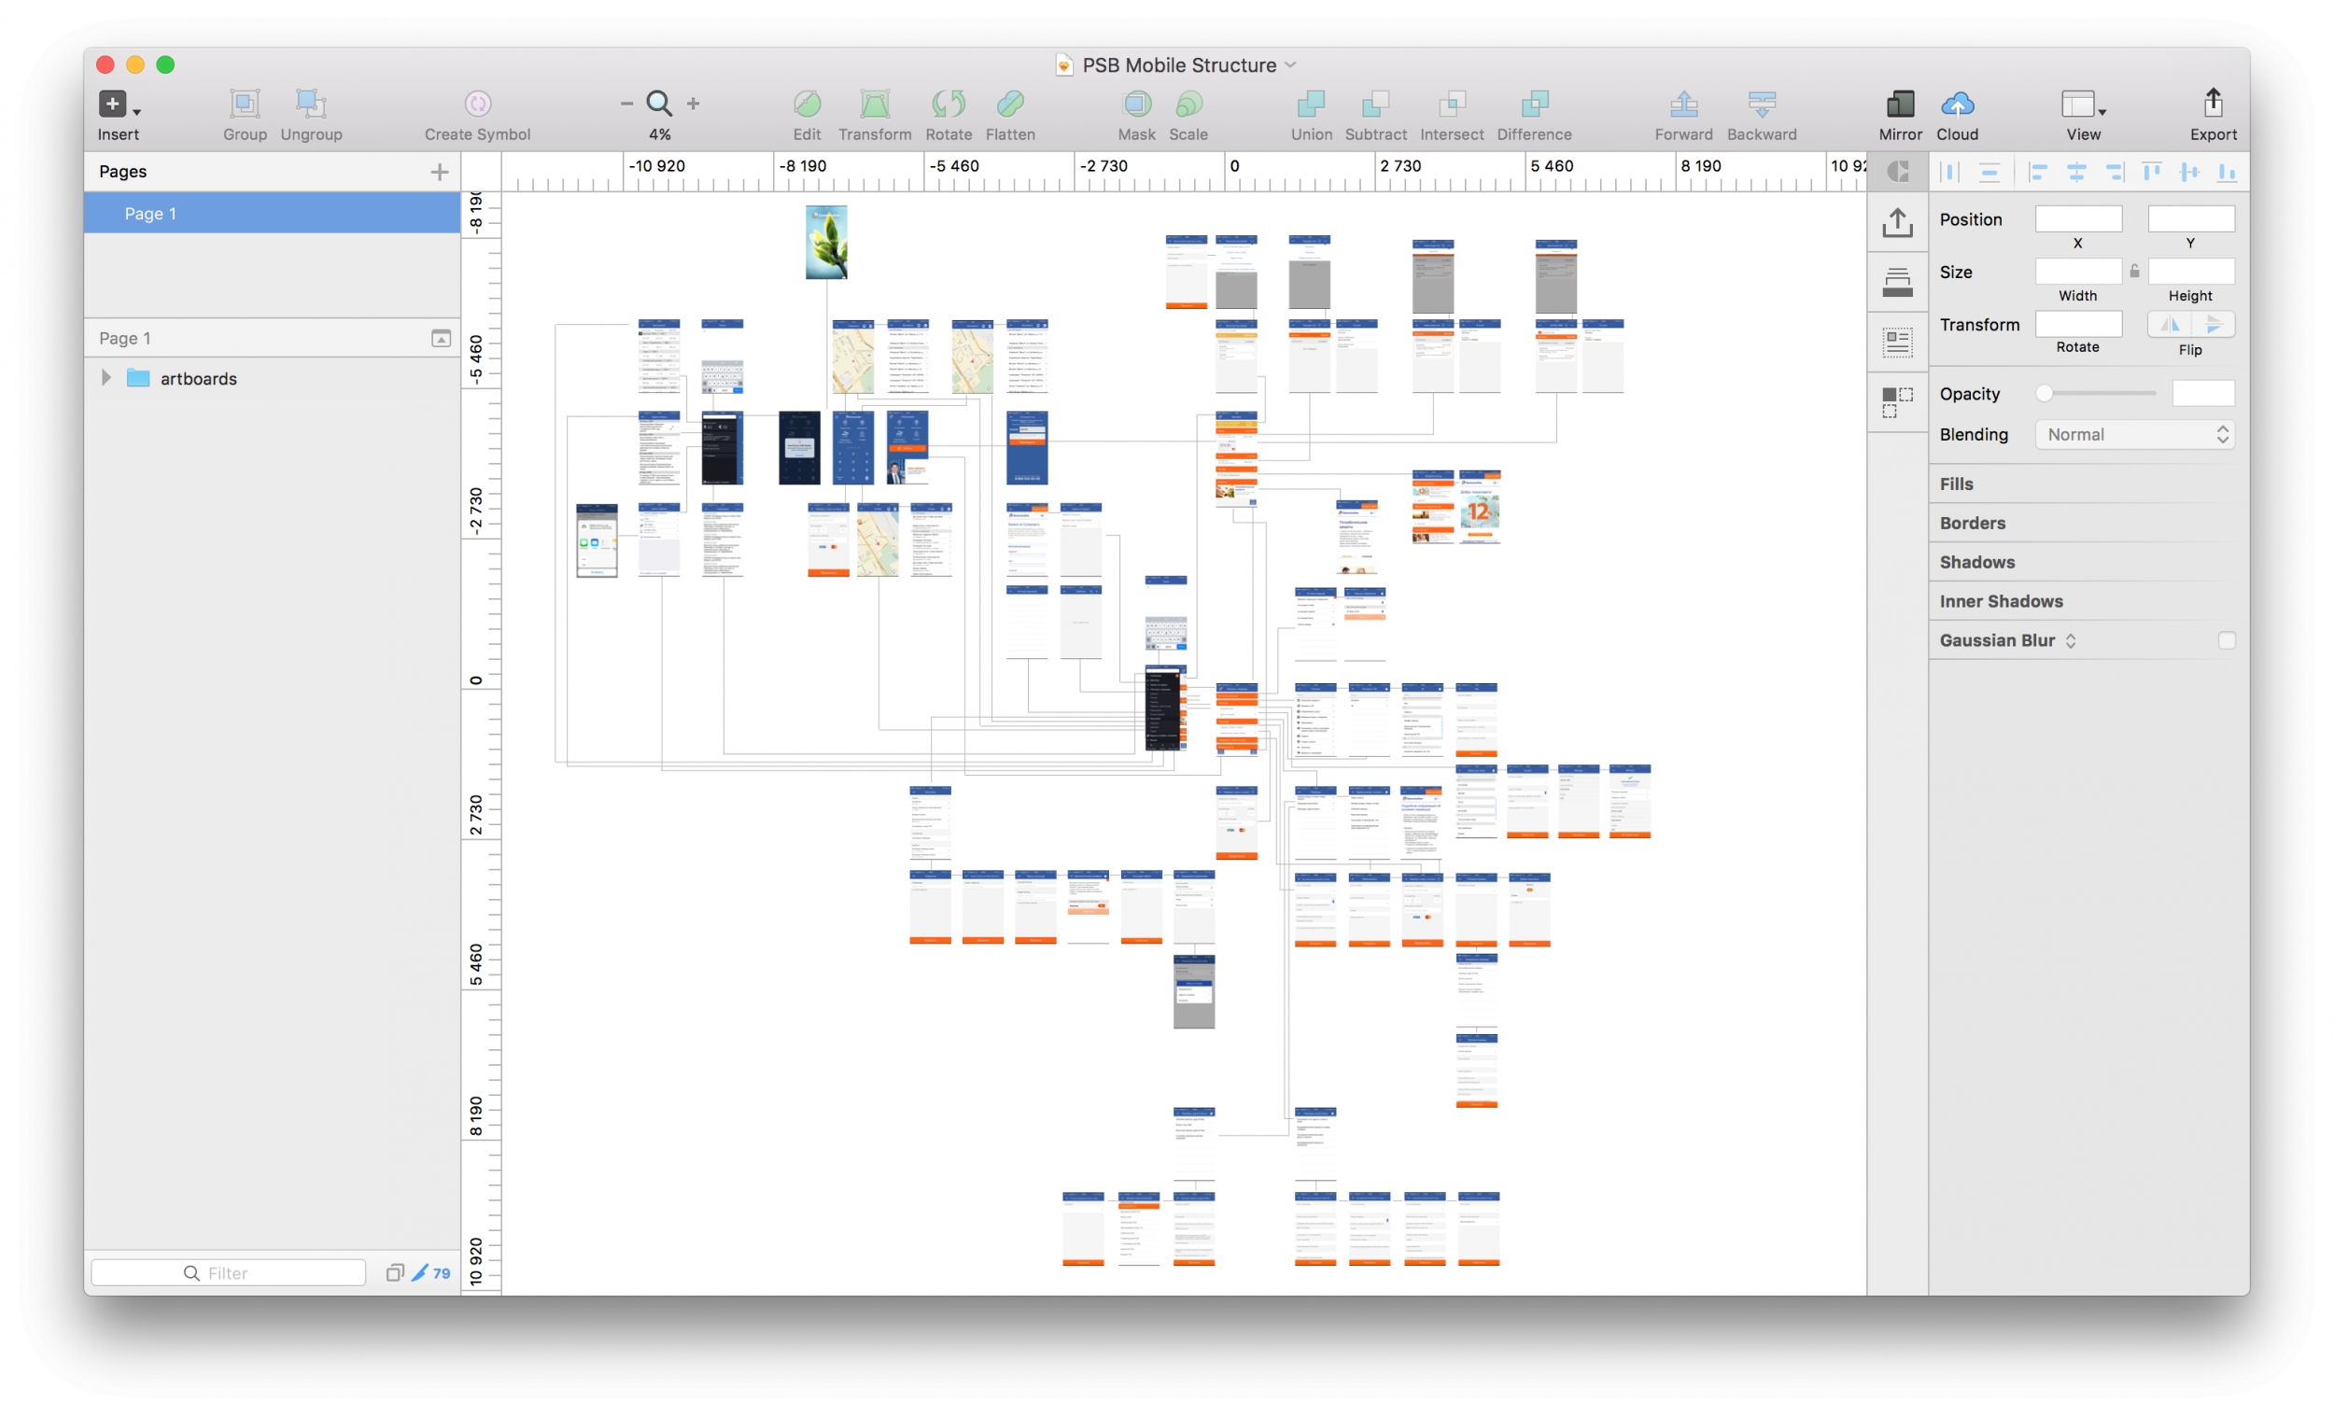Screen dimensions: 2334x1416
Task: Zoom in with the plus button
Action: point(694,104)
